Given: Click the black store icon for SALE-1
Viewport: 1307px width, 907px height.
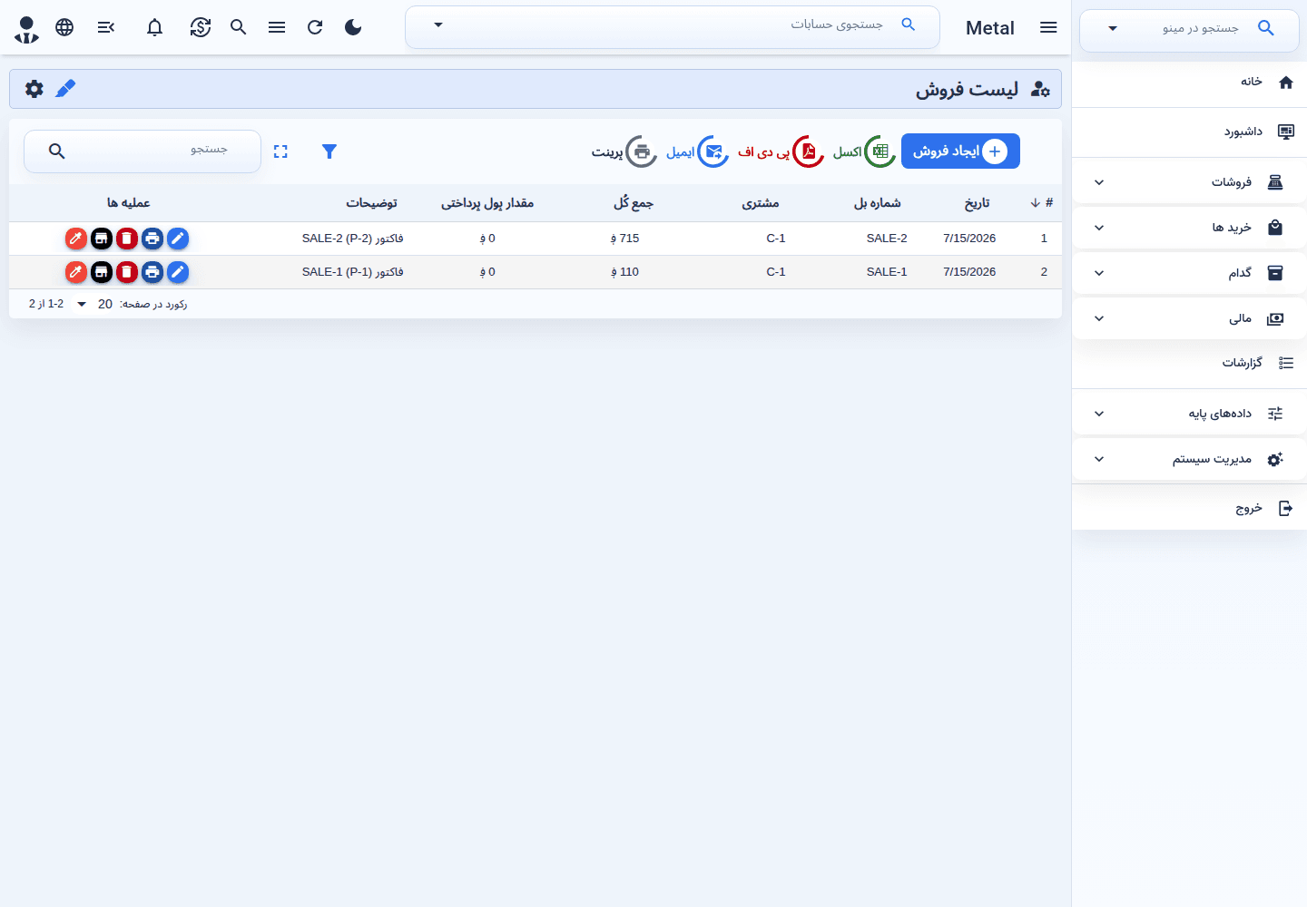Looking at the screenshot, I should tap(102, 272).
